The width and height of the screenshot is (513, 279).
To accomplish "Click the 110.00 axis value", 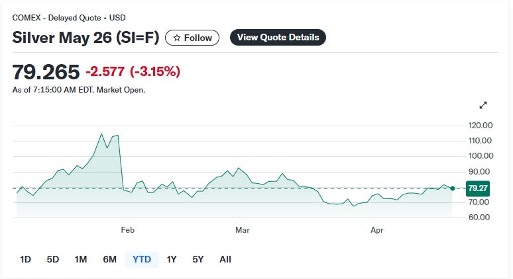I will [480, 141].
